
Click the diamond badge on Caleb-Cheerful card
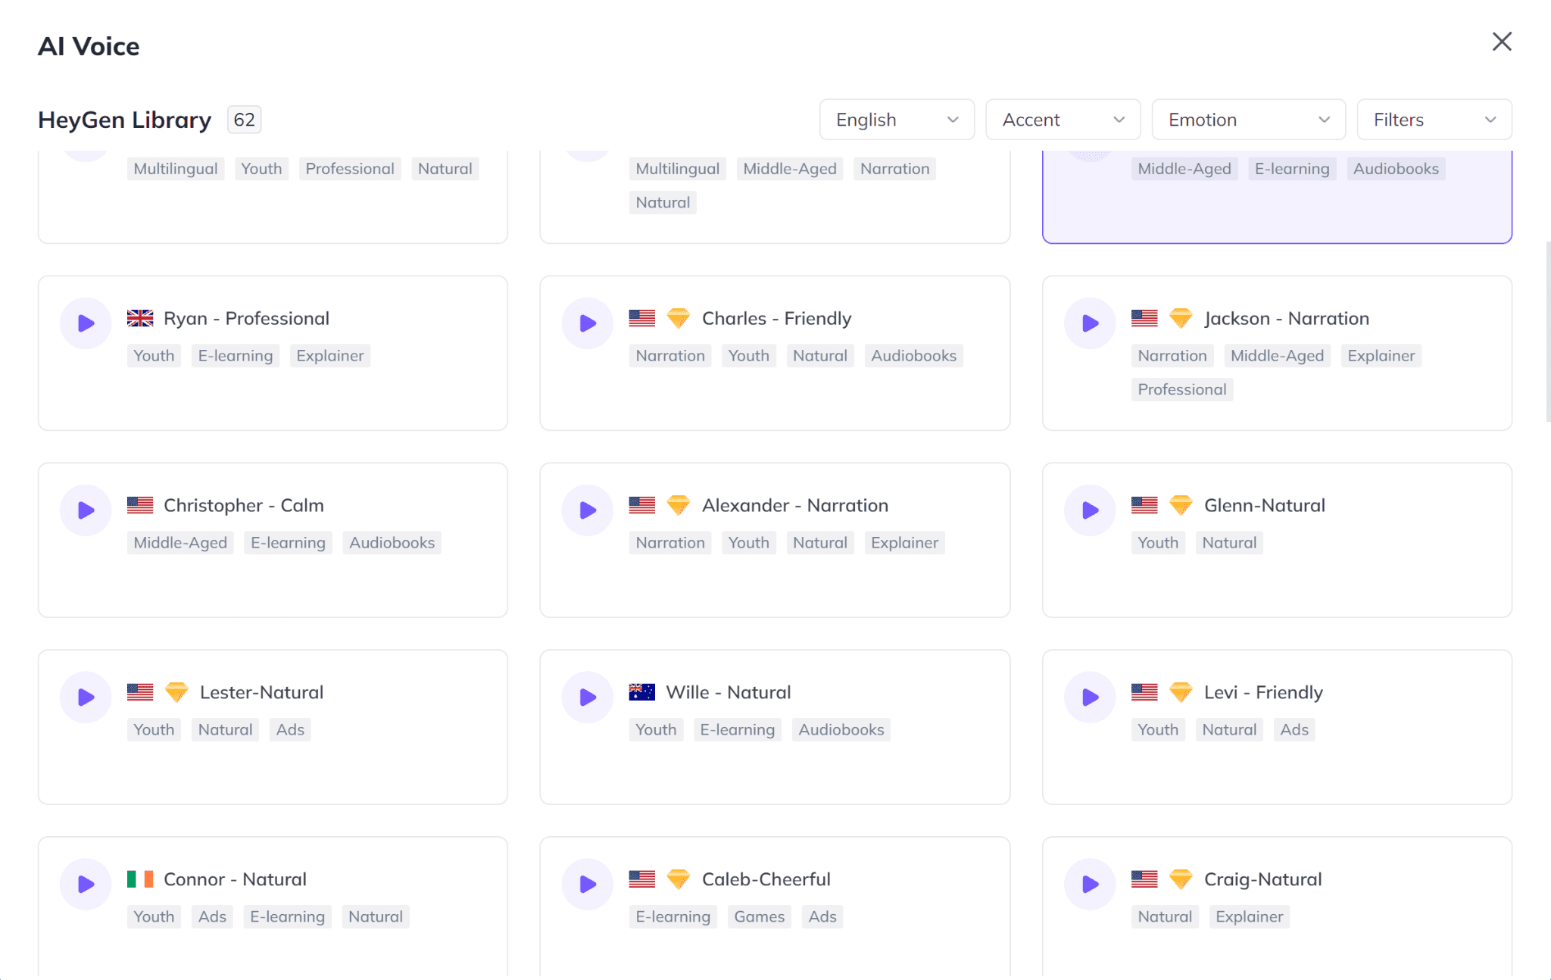pyautogui.click(x=679, y=879)
